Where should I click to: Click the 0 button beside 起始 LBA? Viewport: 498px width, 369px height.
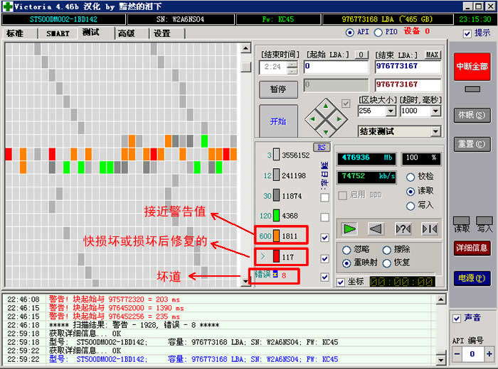pyautogui.click(x=361, y=55)
